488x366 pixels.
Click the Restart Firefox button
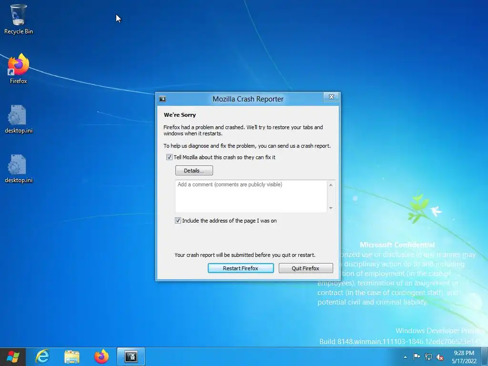coord(241,268)
